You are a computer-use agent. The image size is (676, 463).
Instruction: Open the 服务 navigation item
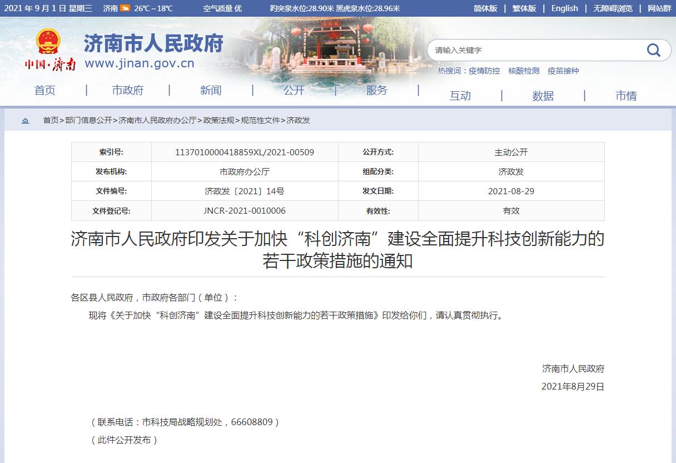click(x=376, y=90)
